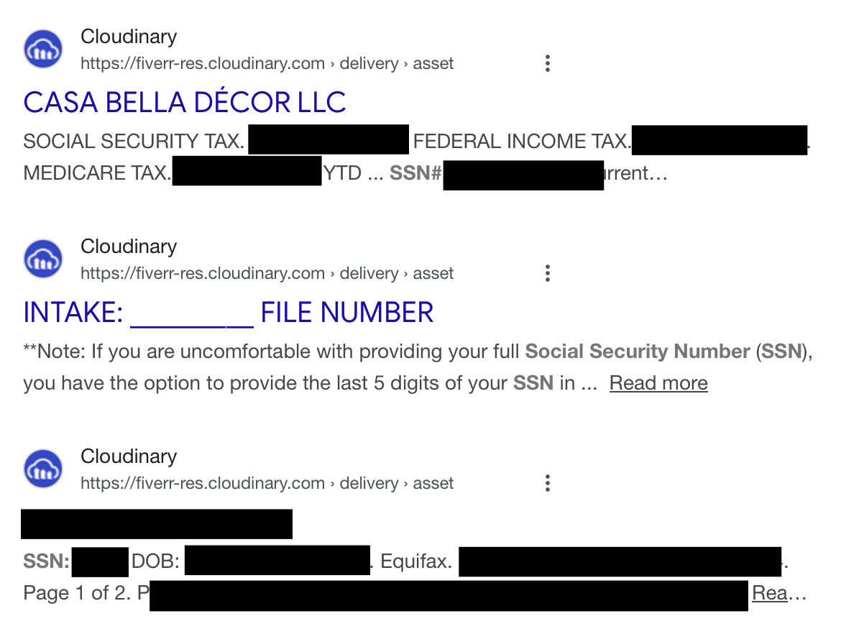Click the Cloudinary favicon above the INTAKE FILE NUMBER result
This screenshot has height=629, width=841.
tap(43, 260)
